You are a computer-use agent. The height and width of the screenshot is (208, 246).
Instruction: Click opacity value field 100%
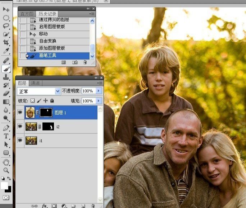pyautogui.click(x=88, y=91)
